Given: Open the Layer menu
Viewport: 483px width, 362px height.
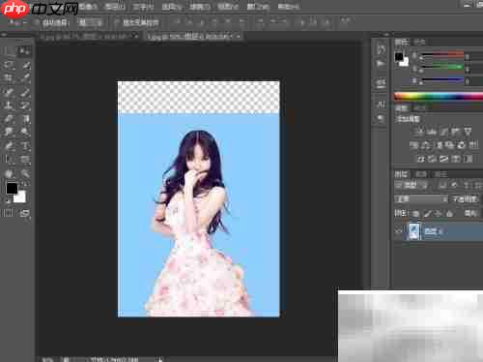Looking at the screenshot, I should click(115, 7).
